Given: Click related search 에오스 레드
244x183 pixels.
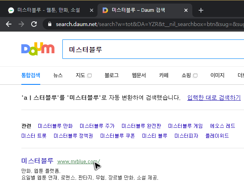Looking at the screenshot, I should click(x=223, y=126).
